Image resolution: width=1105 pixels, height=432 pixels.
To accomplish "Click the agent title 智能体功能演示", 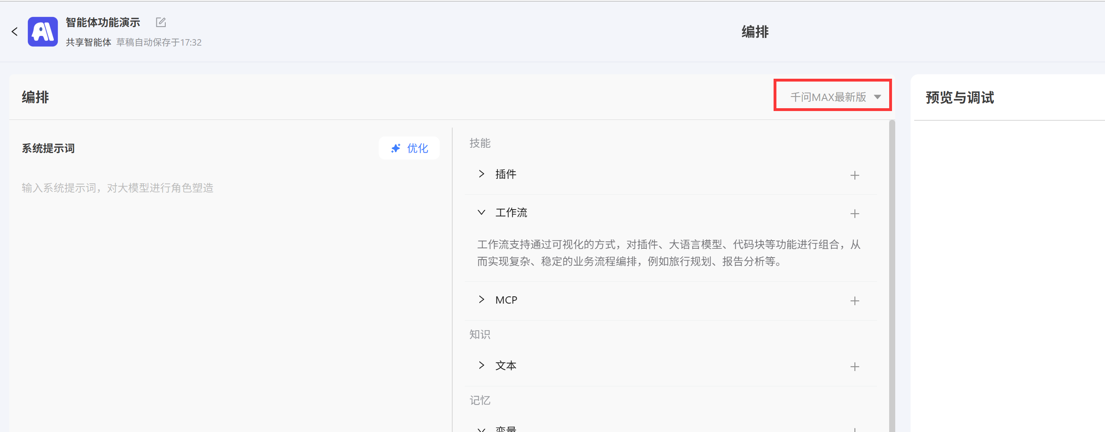I will tap(103, 22).
